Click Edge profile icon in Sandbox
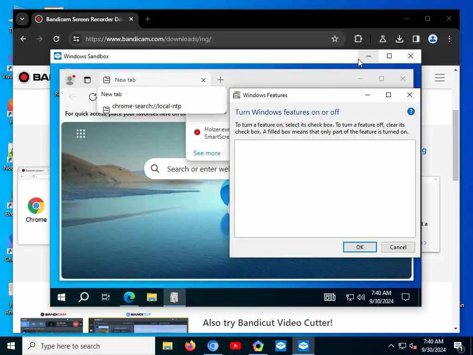The image size is (473, 355). (x=70, y=80)
